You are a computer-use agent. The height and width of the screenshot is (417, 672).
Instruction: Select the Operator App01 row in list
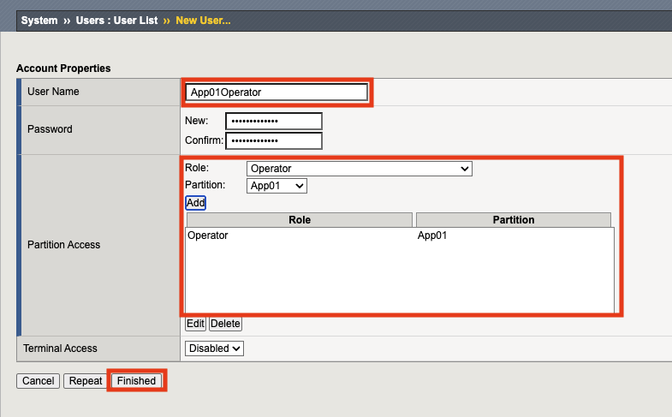(x=400, y=235)
